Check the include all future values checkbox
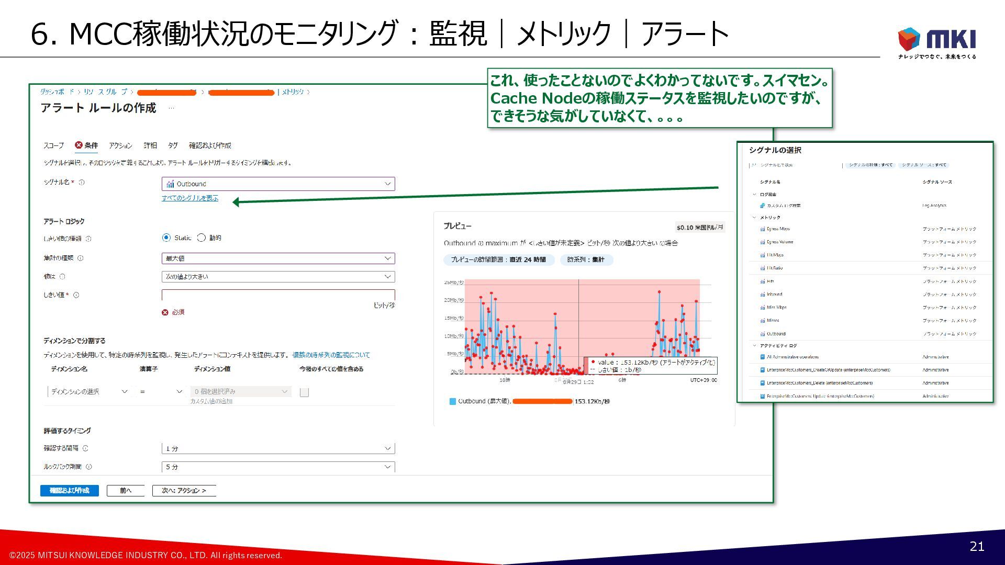 [x=304, y=392]
